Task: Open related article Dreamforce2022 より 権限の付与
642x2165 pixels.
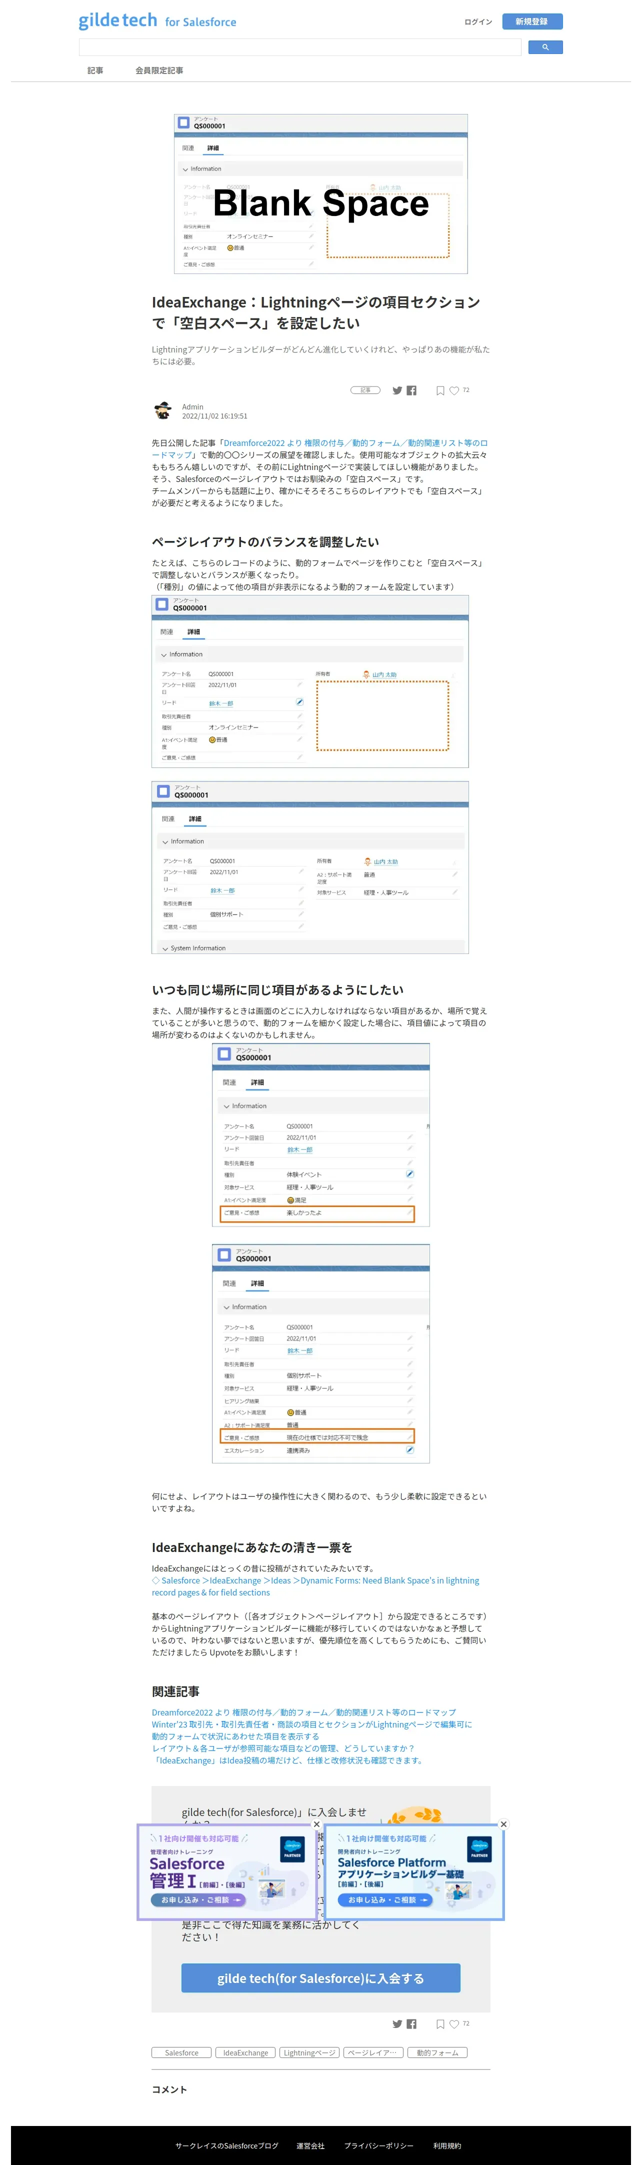Action: point(303,1712)
